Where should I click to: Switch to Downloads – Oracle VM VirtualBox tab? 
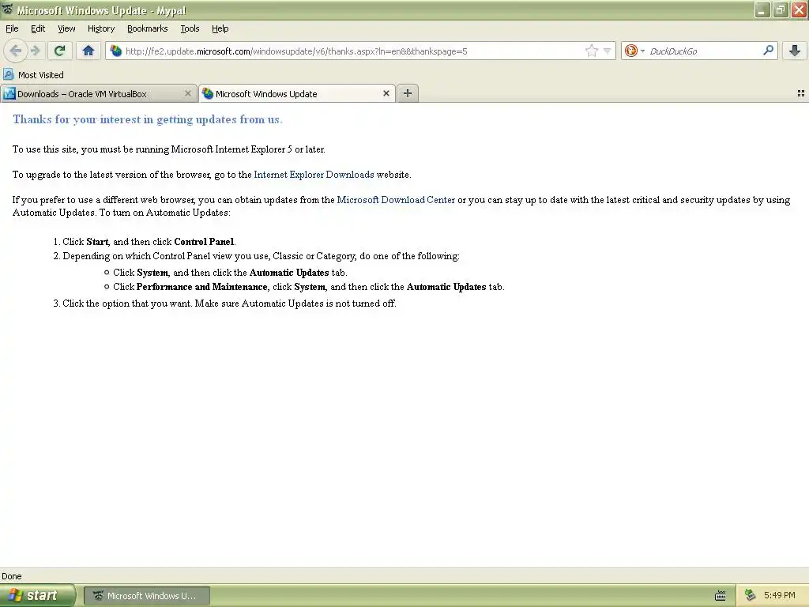coord(98,94)
